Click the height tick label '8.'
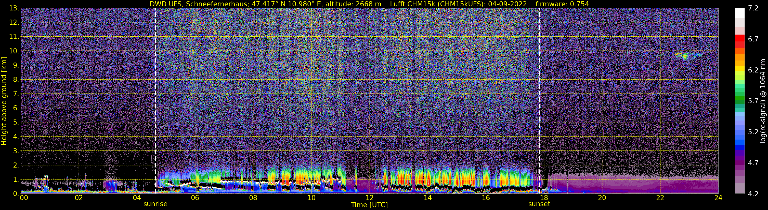Screen dimensions: 768x210 point(16,80)
